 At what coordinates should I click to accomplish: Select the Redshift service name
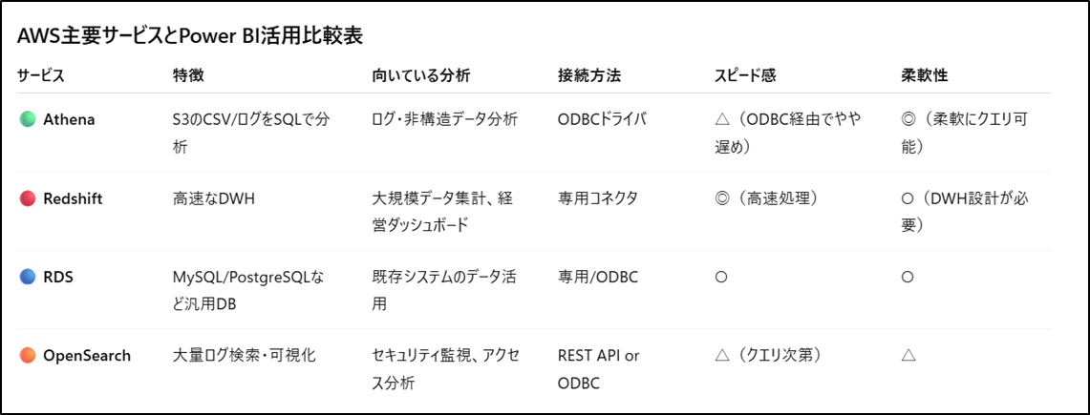(x=73, y=198)
